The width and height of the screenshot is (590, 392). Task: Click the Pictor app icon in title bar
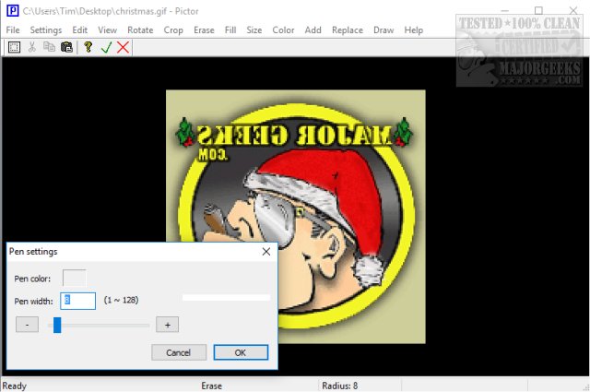(x=12, y=10)
